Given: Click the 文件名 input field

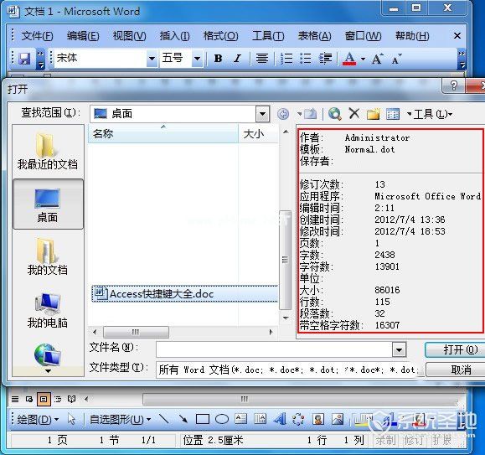Looking at the screenshot, I should (x=274, y=349).
